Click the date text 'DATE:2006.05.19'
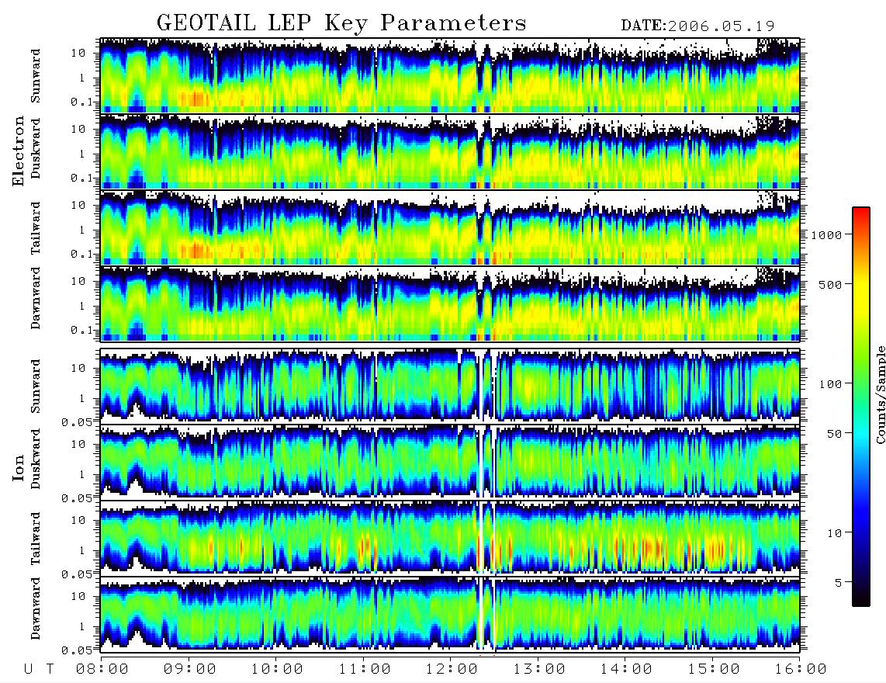Screen dimensions: 886x683 pos(697,26)
